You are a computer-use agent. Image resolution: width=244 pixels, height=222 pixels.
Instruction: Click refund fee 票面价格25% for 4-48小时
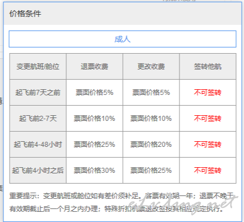tap(95, 145)
